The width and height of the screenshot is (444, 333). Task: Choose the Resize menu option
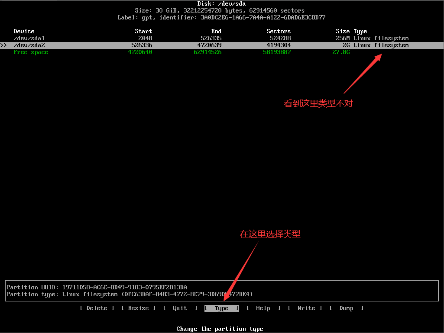(139, 308)
